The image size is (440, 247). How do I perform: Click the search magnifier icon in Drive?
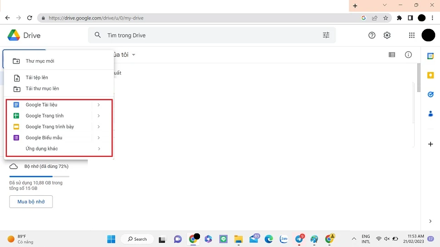98,35
